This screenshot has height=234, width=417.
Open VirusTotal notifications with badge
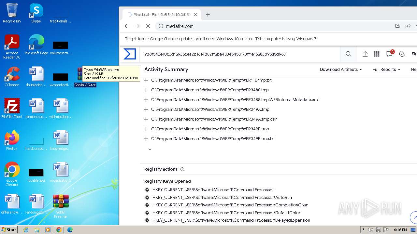(390, 54)
